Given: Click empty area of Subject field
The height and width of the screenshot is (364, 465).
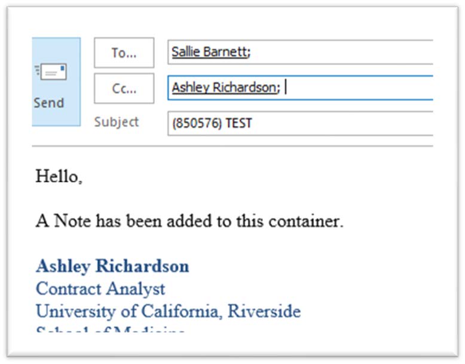Looking at the screenshot, I should (x=347, y=124).
